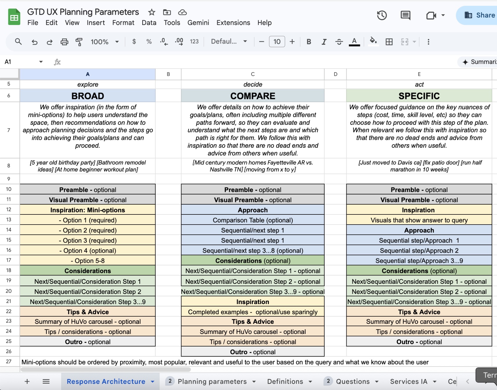Open the Format menu
Viewport: 497px width, 390px height.
tap(123, 23)
